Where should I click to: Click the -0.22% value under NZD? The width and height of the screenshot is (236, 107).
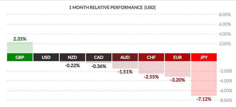pyautogui.click(x=72, y=65)
